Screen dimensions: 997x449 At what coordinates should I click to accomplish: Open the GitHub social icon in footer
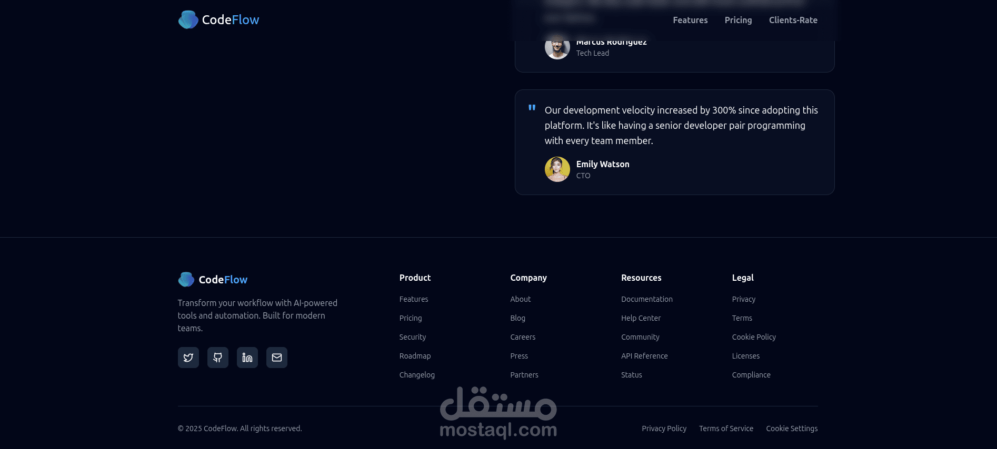point(218,358)
